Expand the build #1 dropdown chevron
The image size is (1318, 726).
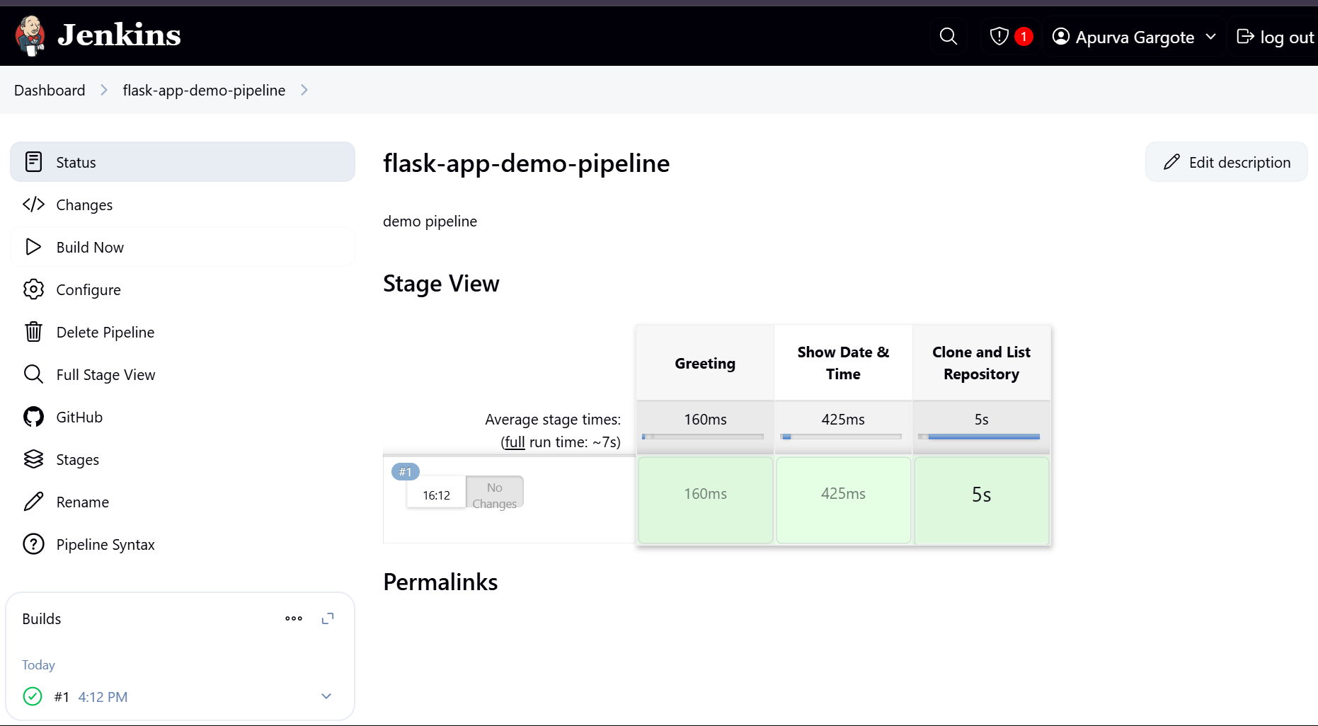[326, 696]
